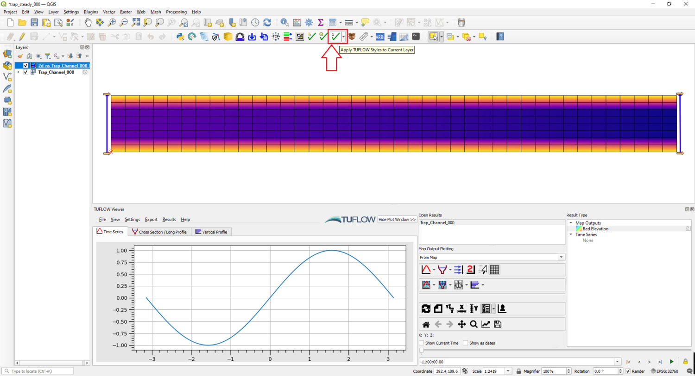
Task: Click the home icon to reset plot view
Action: (426, 324)
